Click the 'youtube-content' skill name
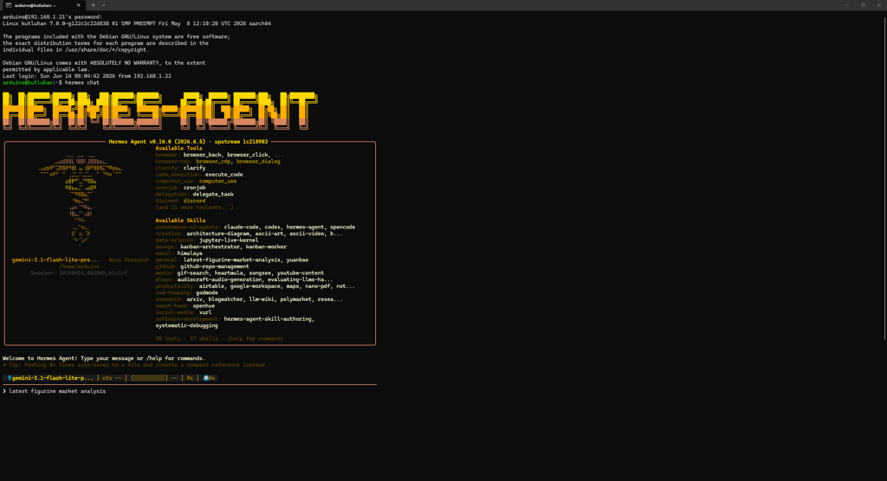 point(301,273)
